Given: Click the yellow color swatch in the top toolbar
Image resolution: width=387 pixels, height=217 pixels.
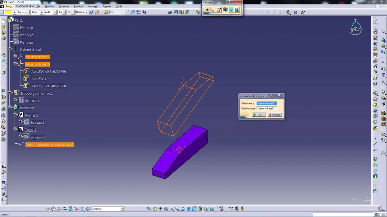Looking at the screenshot, I should click(x=8, y=12).
